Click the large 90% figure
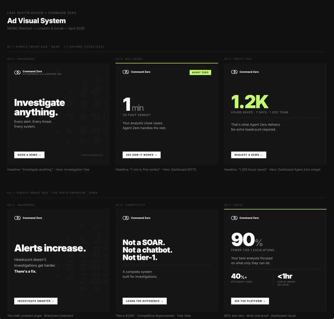Viewport: 334px width, 319px height. pyautogui.click(x=247, y=239)
